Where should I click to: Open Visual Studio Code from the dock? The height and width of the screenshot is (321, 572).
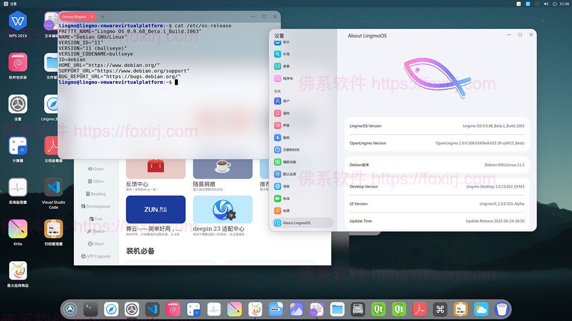[x=153, y=309]
